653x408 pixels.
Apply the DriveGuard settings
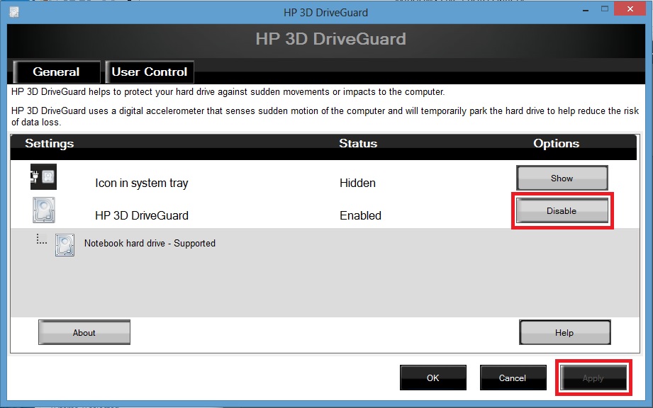593,378
